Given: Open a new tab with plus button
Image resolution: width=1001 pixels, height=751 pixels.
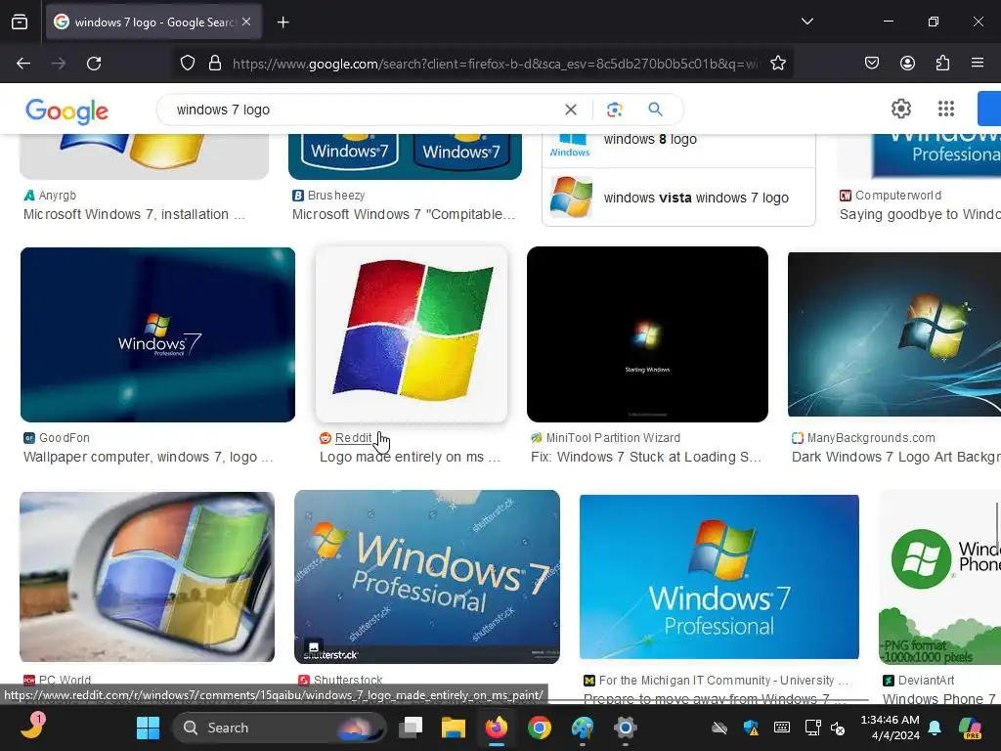Looking at the screenshot, I should coord(283,22).
